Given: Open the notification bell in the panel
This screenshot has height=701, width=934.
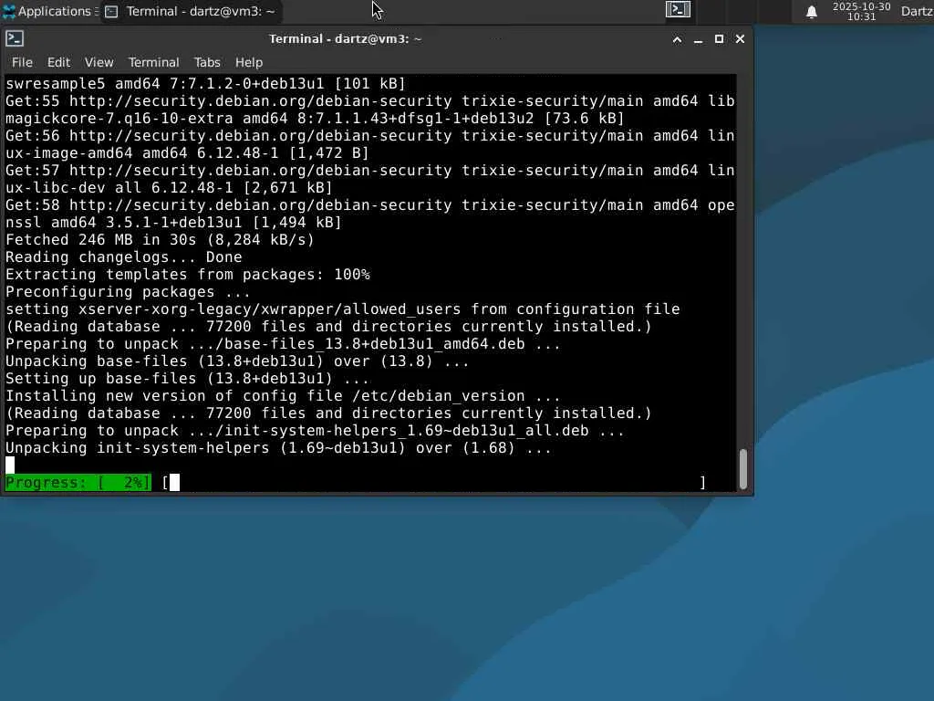Looking at the screenshot, I should (x=811, y=11).
